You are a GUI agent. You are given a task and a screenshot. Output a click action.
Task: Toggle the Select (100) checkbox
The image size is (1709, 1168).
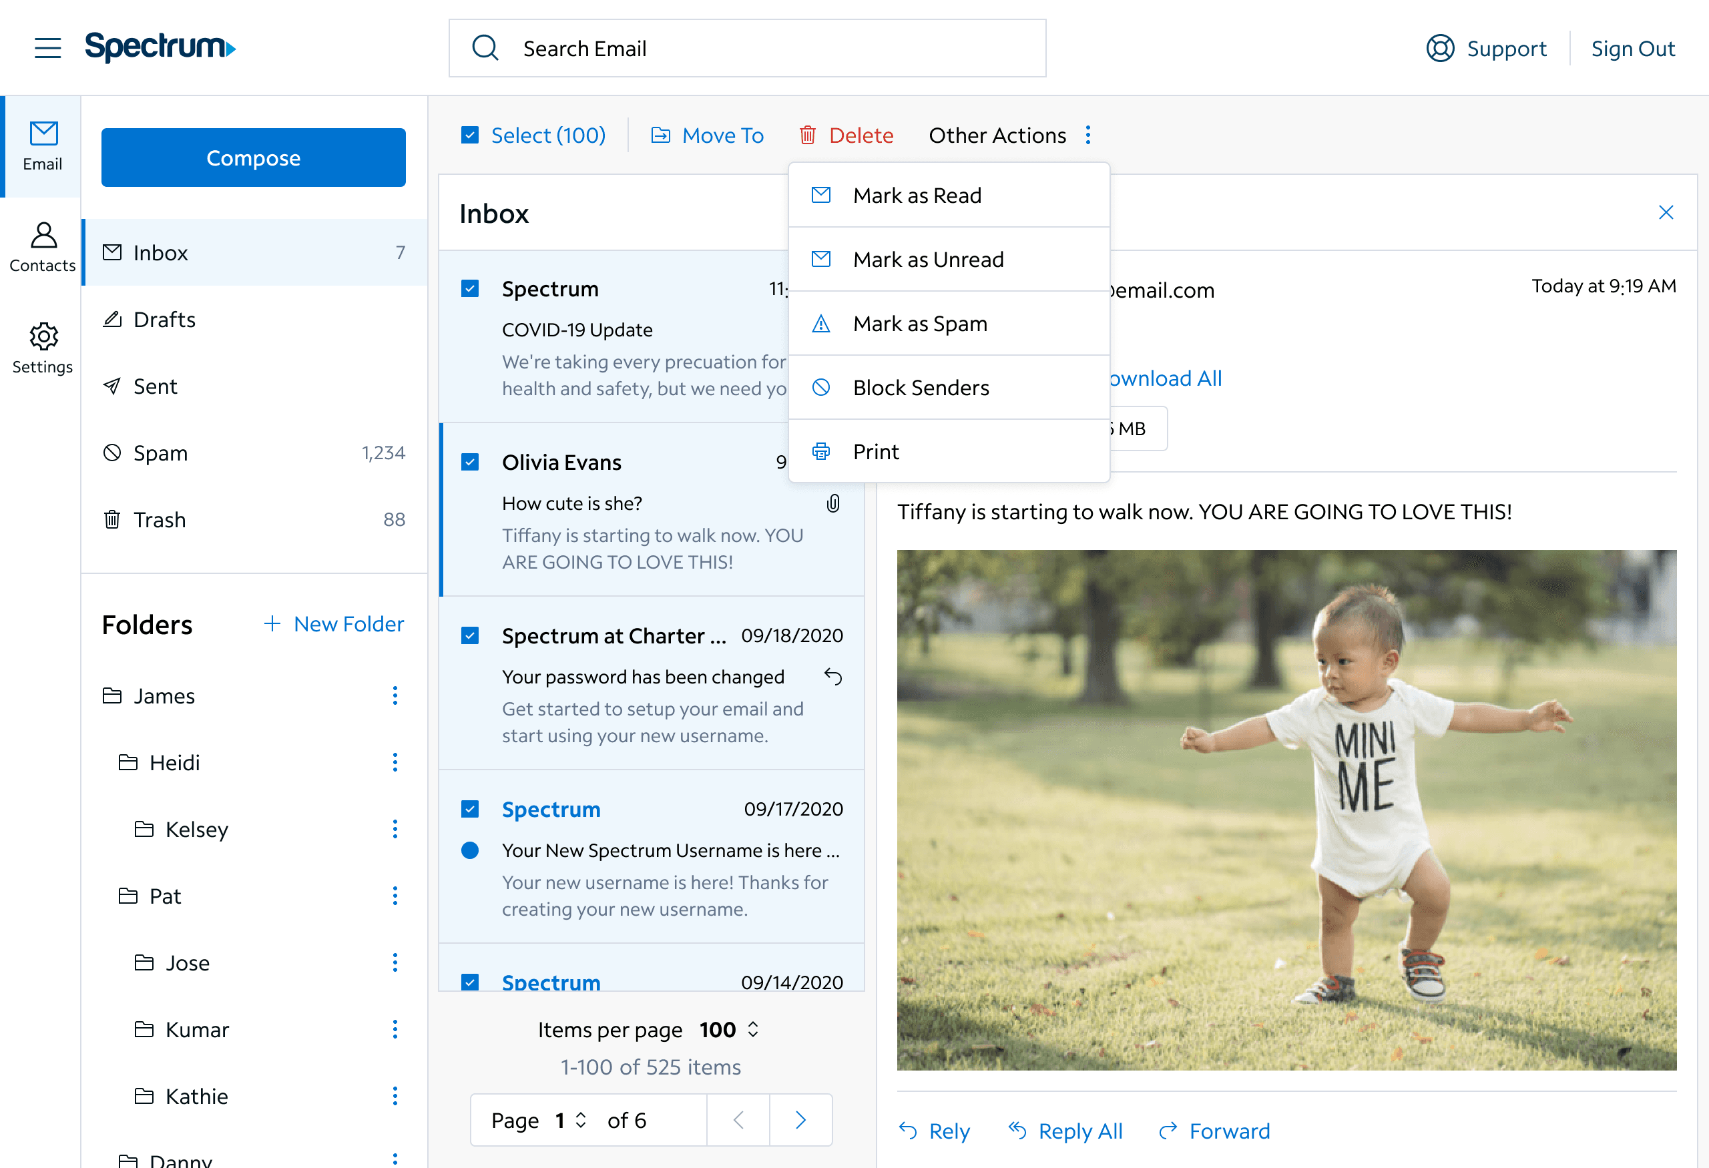[x=470, y=135]
